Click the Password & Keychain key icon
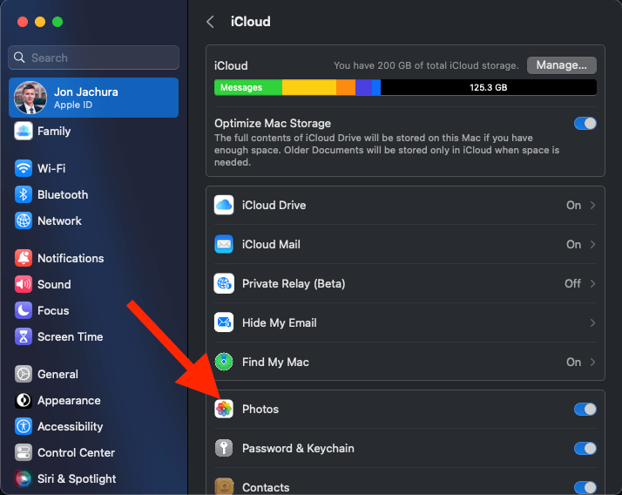The height and width of the screenshot is (495, 622). [x=224, y=449]
